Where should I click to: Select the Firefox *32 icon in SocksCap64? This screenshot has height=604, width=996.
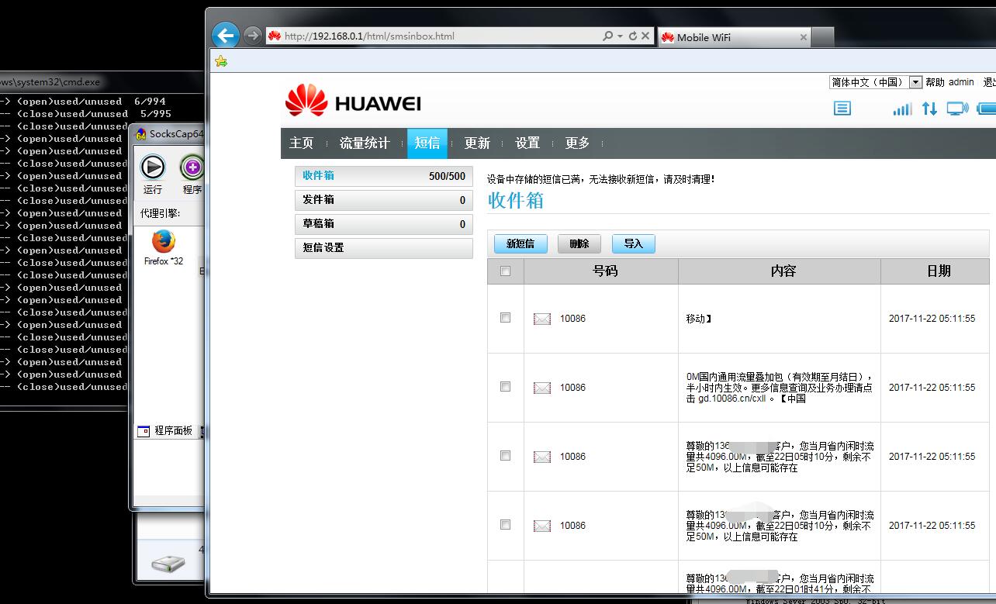(x=163, y=241)
